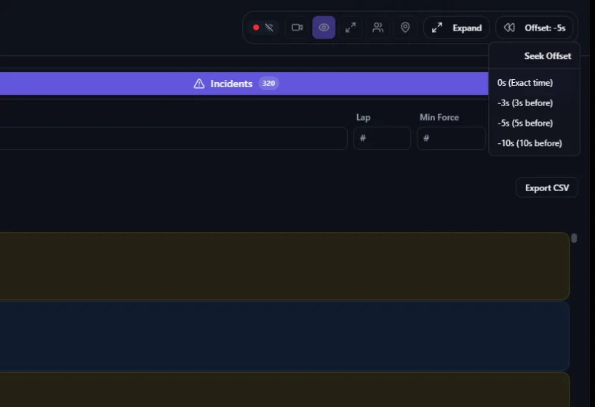Open the people/users icon
This screenshot has height=407, width=595.
click(378, 28)
